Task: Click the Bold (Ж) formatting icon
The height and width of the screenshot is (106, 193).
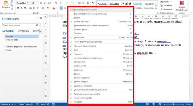Action: 18,8
